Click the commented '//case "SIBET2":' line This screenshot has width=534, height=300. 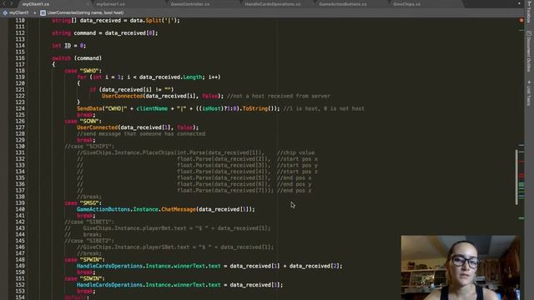89,241
